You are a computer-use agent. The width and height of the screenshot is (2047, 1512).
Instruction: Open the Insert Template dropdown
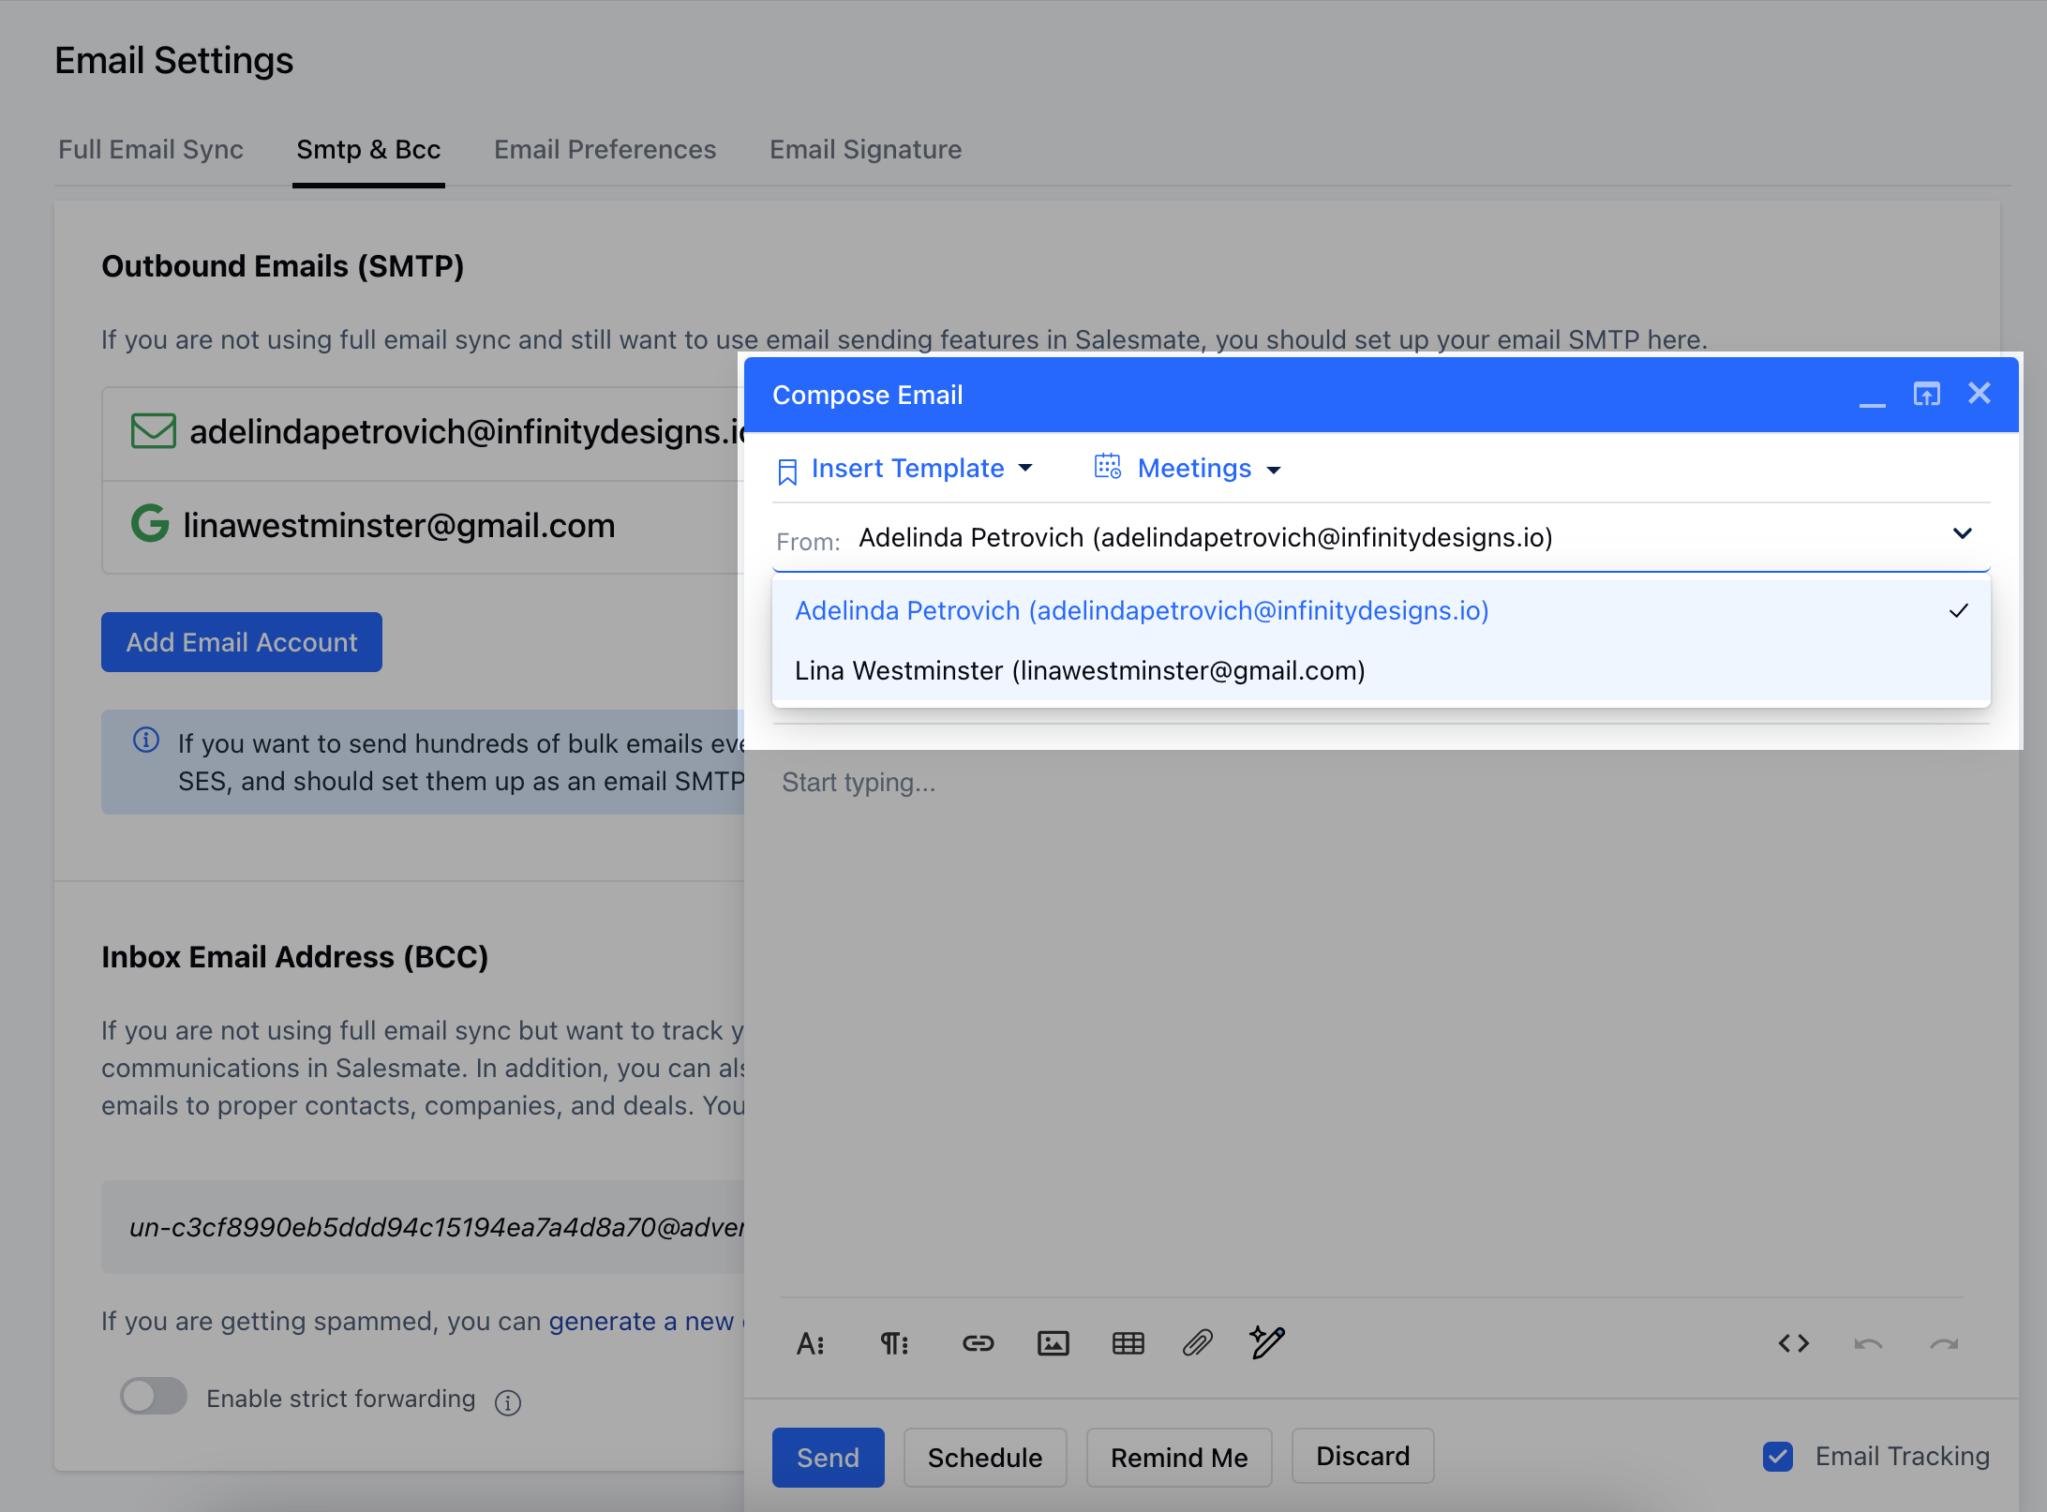(906, 468)
